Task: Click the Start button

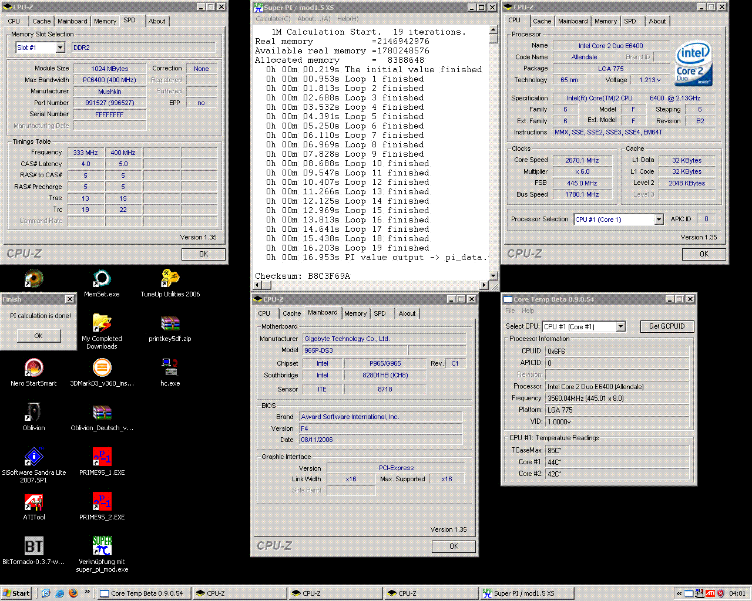Action: tap(16, 593)
